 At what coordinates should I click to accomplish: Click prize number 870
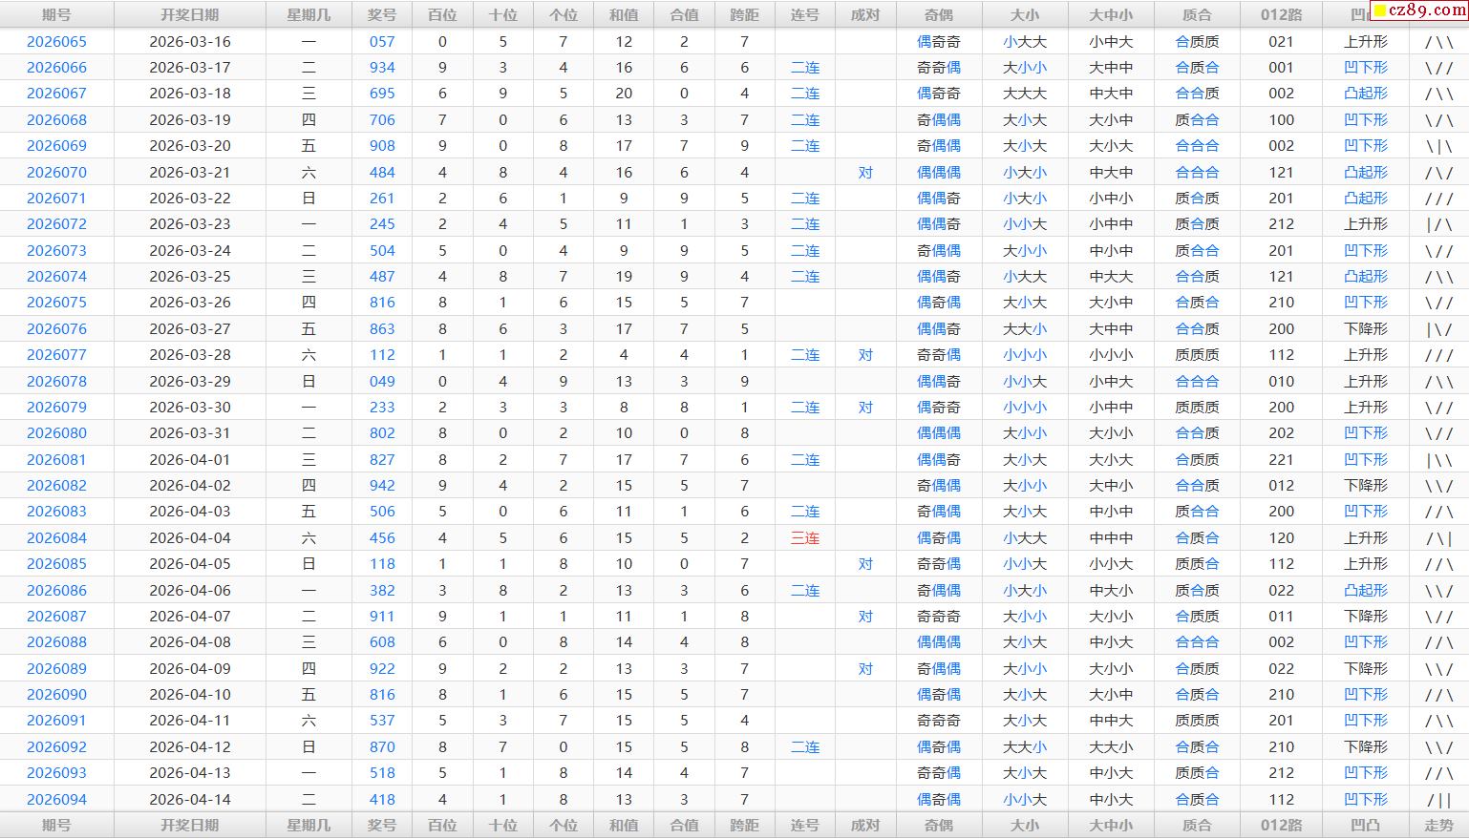point(382,747)
